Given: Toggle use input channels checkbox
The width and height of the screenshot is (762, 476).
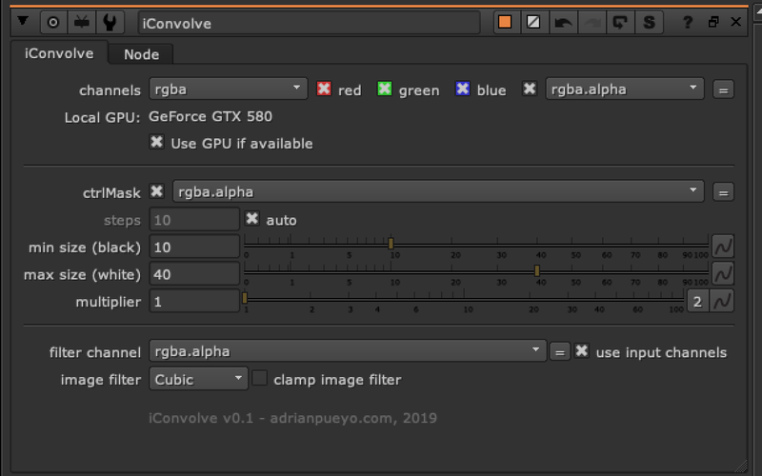Looking at the screenshot, I should (582, 350).
